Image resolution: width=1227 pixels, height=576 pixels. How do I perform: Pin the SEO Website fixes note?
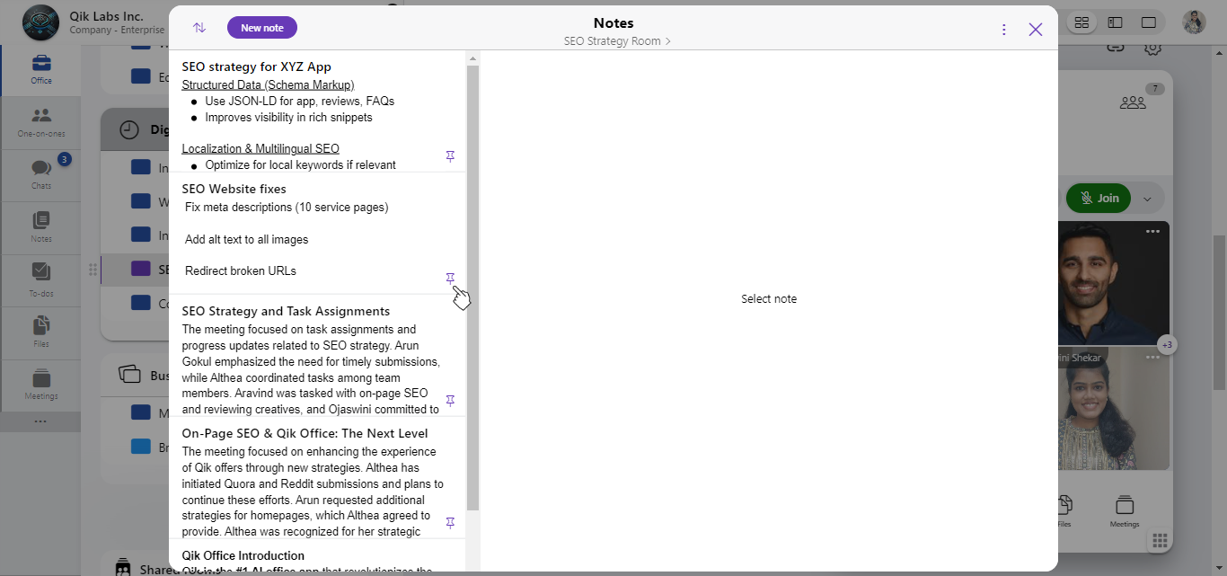(x=450, y=279)
